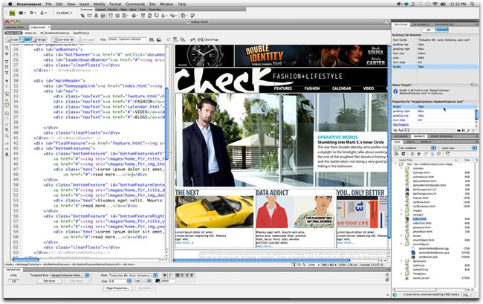
Task: Switch to Design view
Action: click(39, 39)
